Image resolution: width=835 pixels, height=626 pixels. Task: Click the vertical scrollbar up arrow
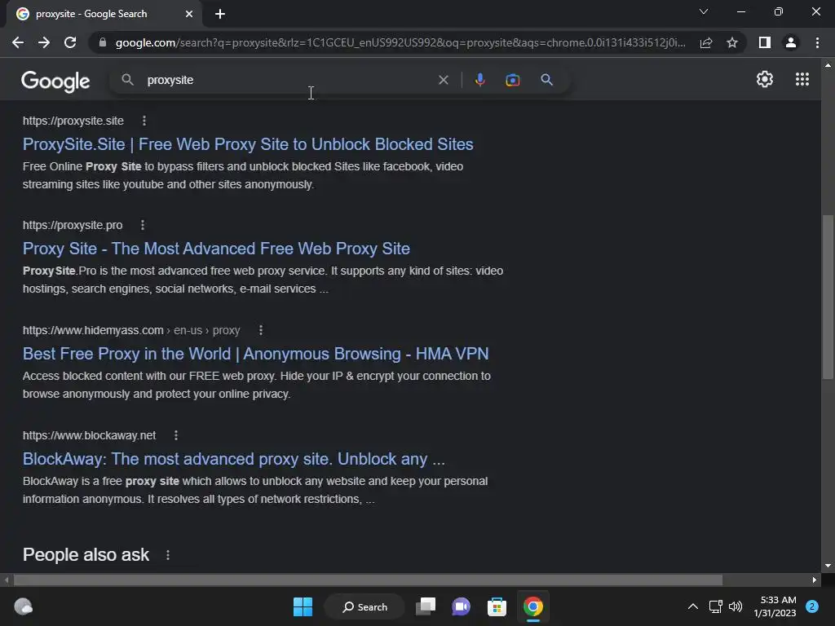coord(828,65)
